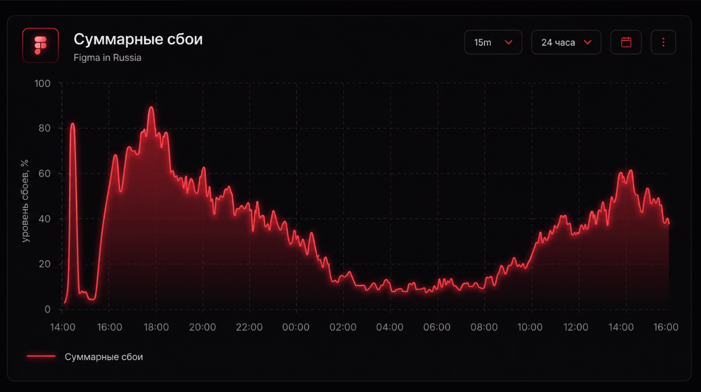Image resolution: width=701 pixels, height=392 pixels.
Task: Click the 20 value on the vertical axis
Action: click(44, 264)
